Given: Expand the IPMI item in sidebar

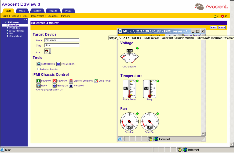Looking at the screenshot, I should [8, 33].
